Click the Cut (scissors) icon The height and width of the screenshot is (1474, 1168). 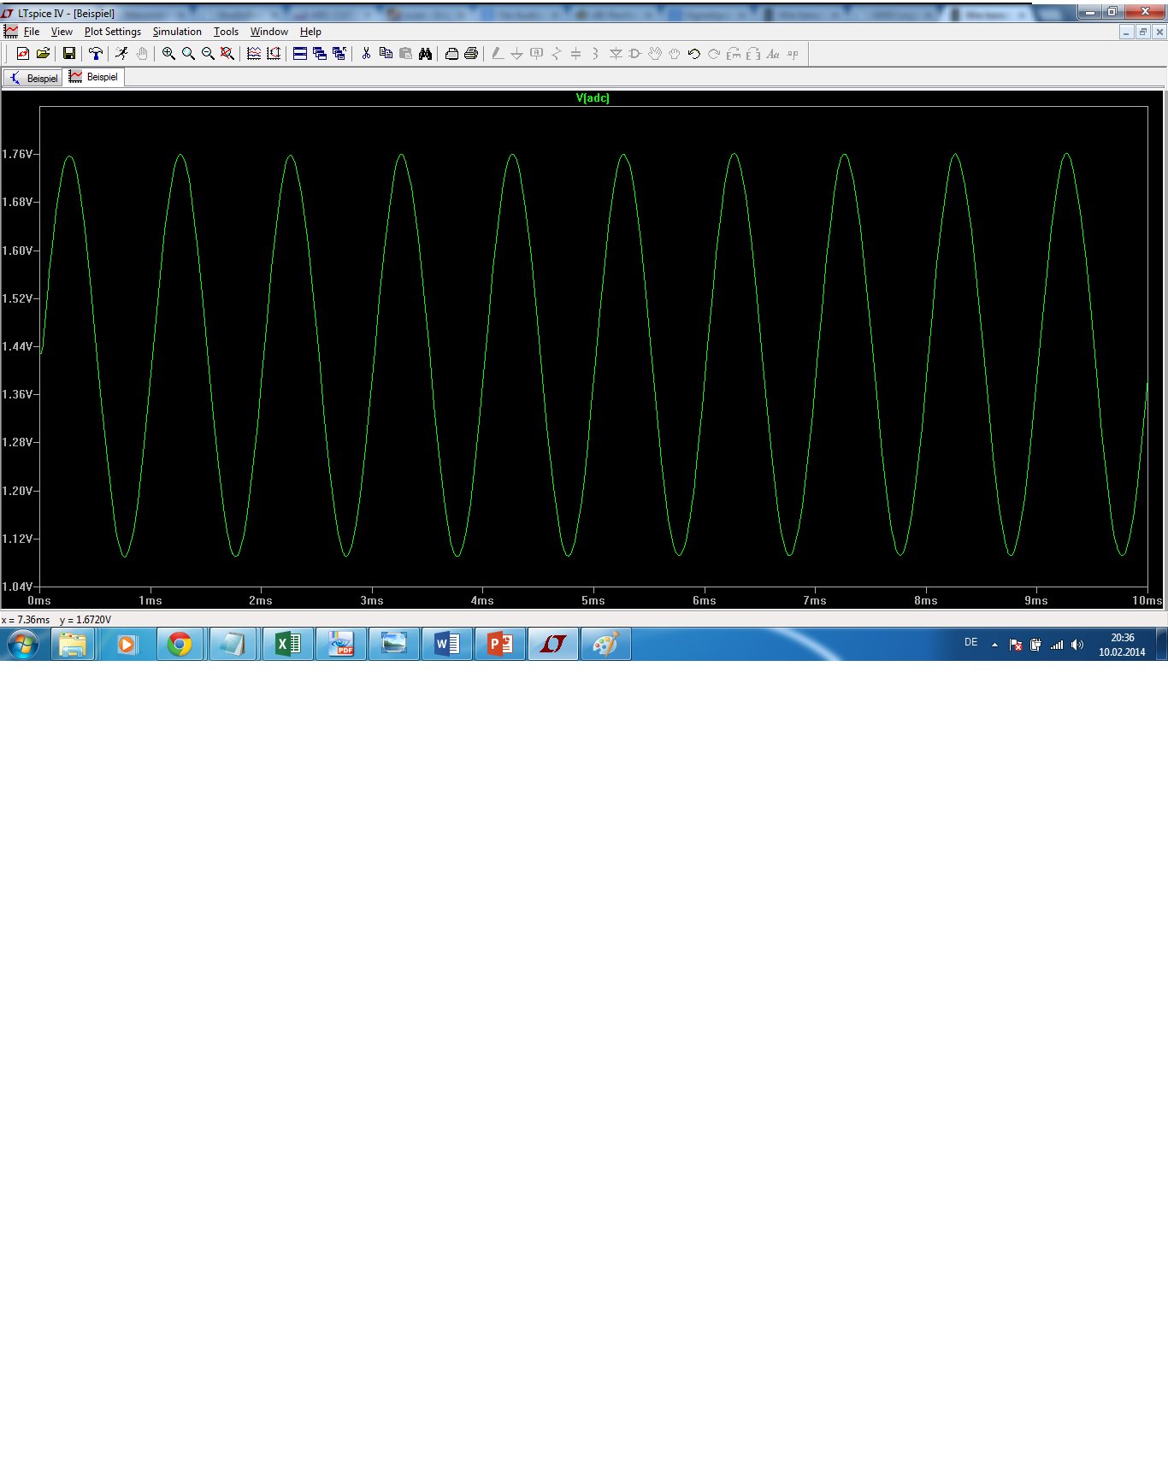point(366,53)
